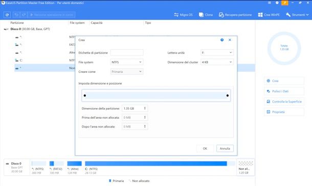The image size is (312, 186).
Task: Open the title bar help icon
Action: (277, 3)
